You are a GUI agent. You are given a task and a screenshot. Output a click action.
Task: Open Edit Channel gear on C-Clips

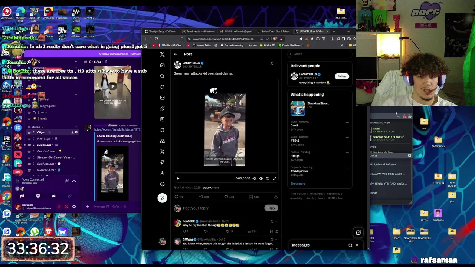click(x=76, y=132)
